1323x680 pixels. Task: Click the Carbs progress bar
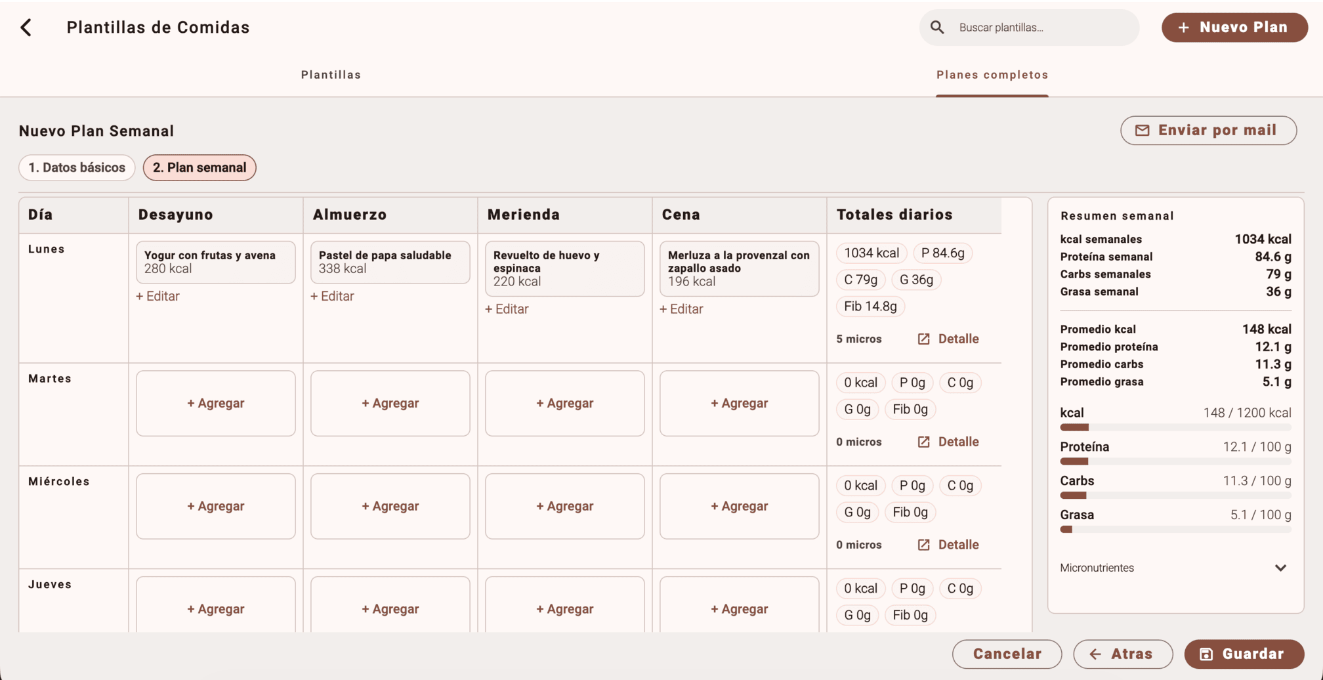pos(1175,496)
